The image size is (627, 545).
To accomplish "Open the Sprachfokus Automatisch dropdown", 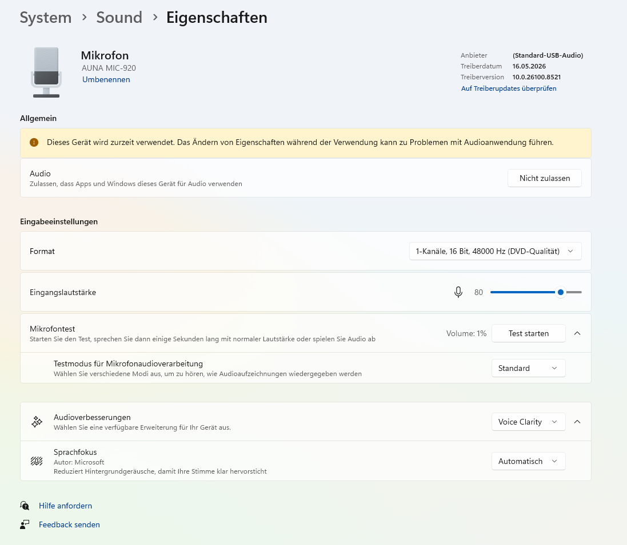I will coord(528,461).
